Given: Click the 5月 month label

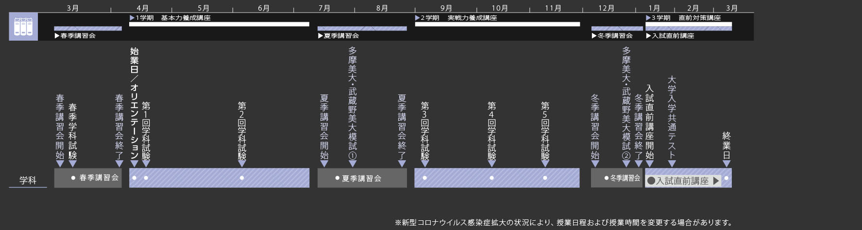Looking at the screenshot, I should (x=203, y=8).
